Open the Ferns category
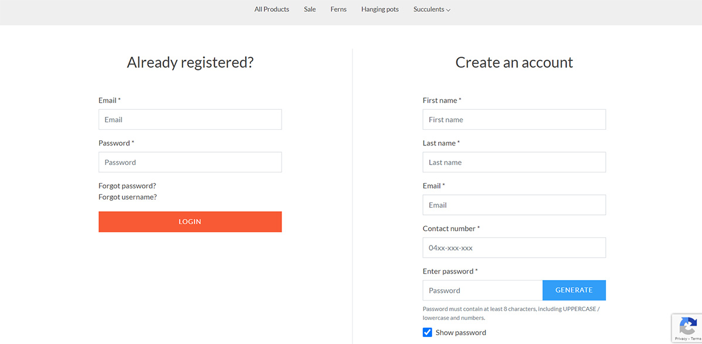Image resolution: width=702 pixels, height=344 pixels. click(x=338, y=9)
